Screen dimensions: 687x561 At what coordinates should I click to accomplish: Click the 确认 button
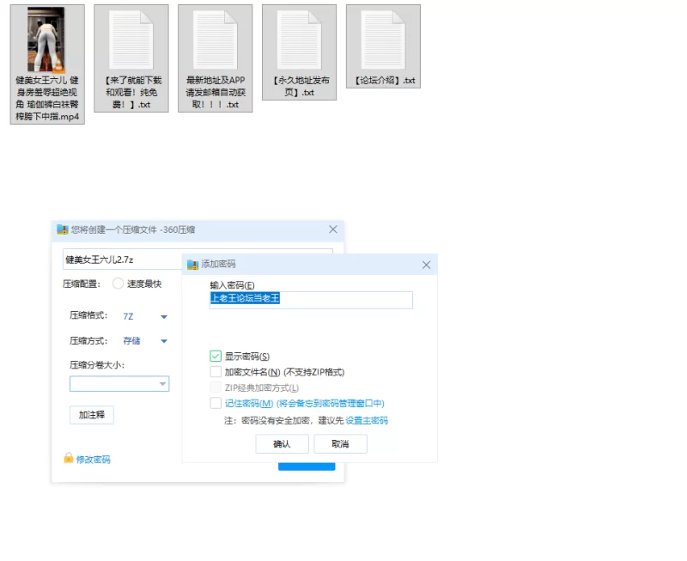click(x=283, y=444)
